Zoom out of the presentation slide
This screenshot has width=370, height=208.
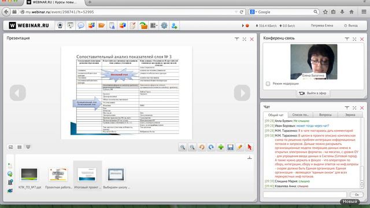tap(193, 147)
